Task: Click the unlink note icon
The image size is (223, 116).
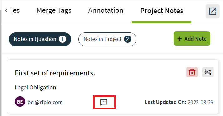Action: (208, 72)
